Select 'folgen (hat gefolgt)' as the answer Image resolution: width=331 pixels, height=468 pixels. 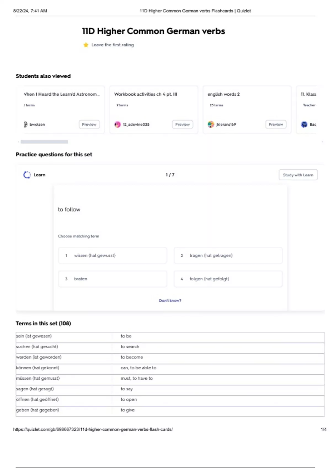click(x=228, y=279)
